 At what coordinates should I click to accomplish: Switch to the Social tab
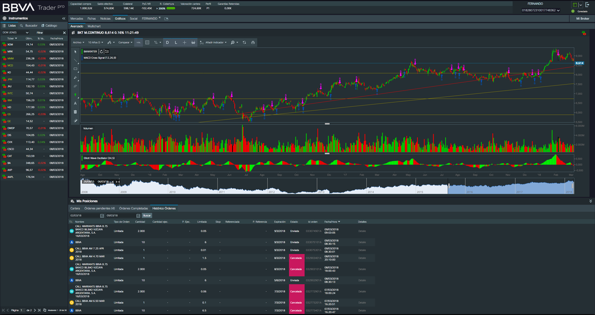[x=133, y=19]
